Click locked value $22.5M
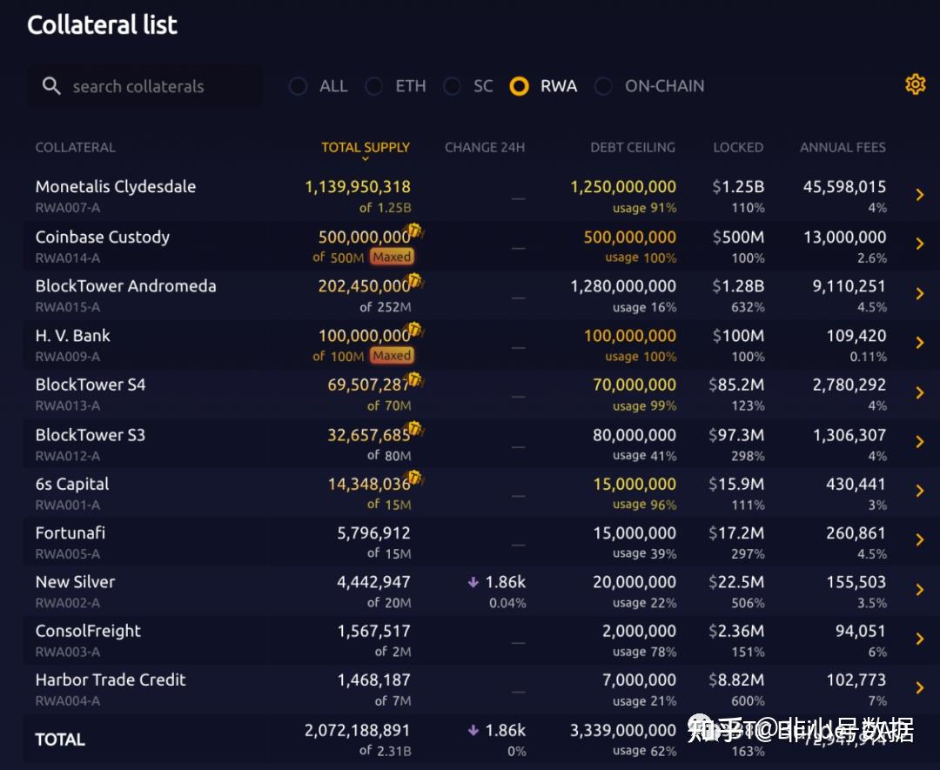The width and height of the screenshot is (940, 770). 737,582
